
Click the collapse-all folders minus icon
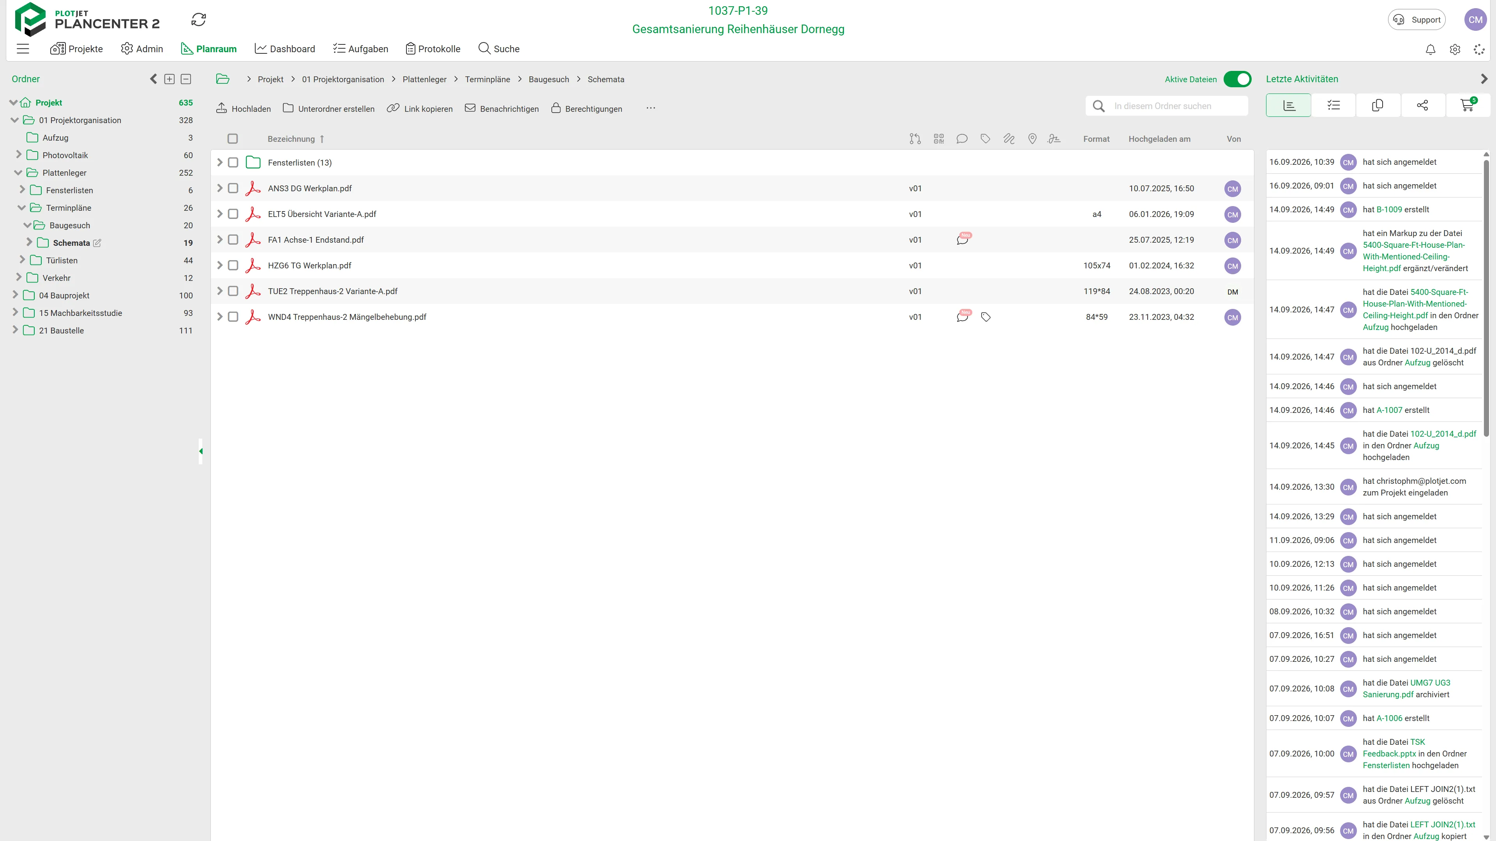[x=186, y=79]
